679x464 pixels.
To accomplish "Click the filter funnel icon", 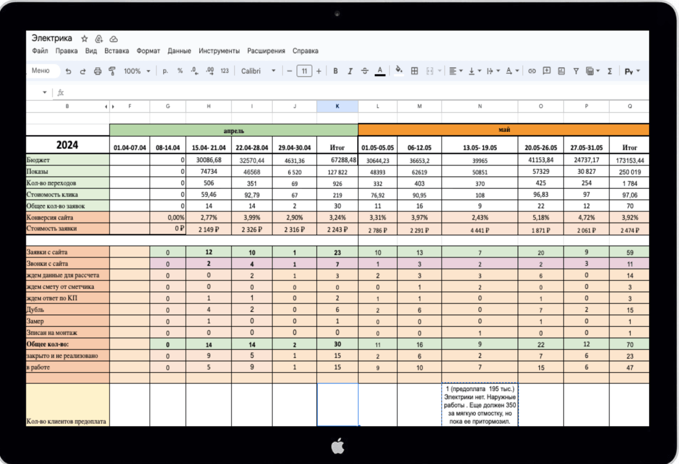I will (576, 71).
